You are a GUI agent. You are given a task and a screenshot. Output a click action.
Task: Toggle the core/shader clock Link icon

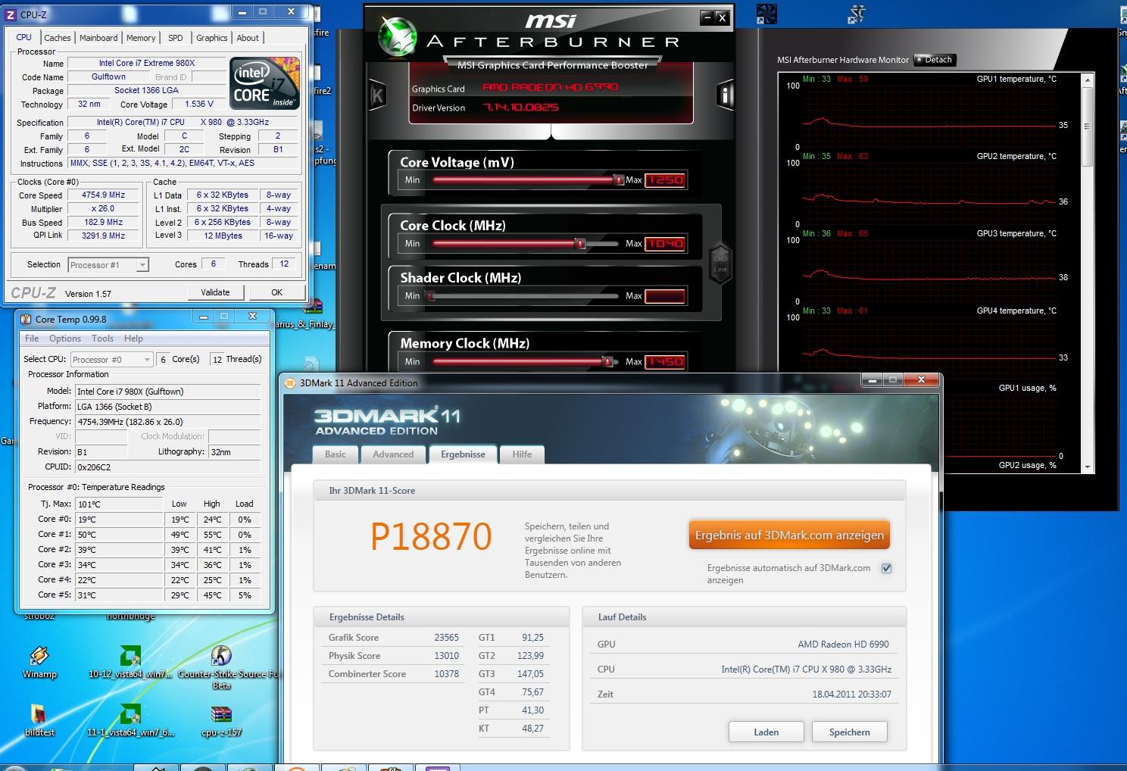click(x=720, y=264)
